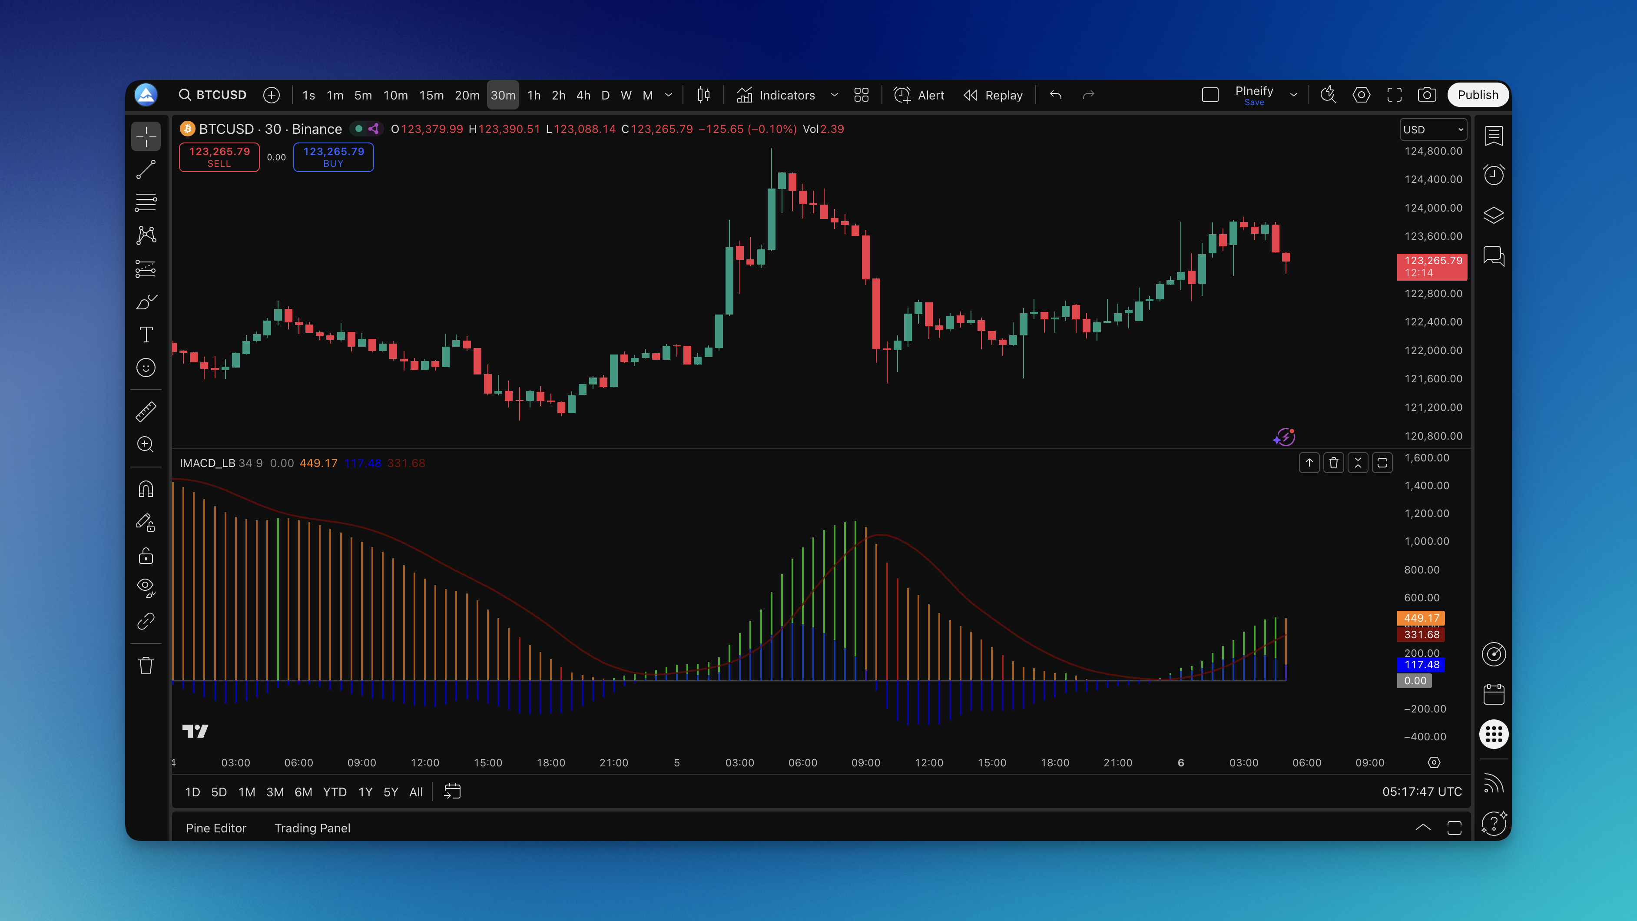Switch to the Trading Panel tab

(312, 828)
